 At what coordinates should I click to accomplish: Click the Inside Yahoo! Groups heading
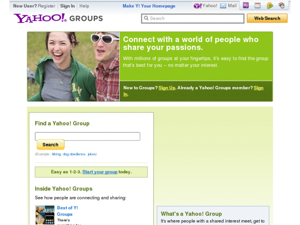tap(64, 189)
